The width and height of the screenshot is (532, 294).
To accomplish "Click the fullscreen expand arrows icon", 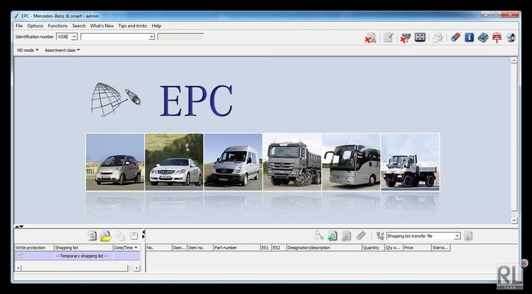I will pos(420,37).
